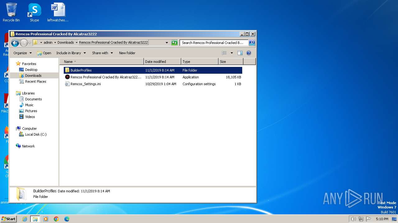Click the 'Configuration settings' type cell
398x223 pixels.
[199, 84]
